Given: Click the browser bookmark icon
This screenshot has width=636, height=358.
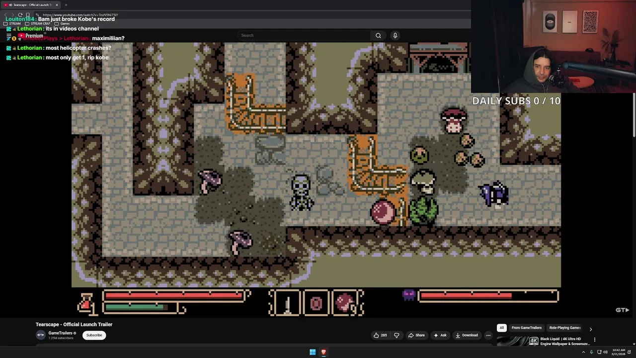Looking at the screenshot, I should coord(28,15).
